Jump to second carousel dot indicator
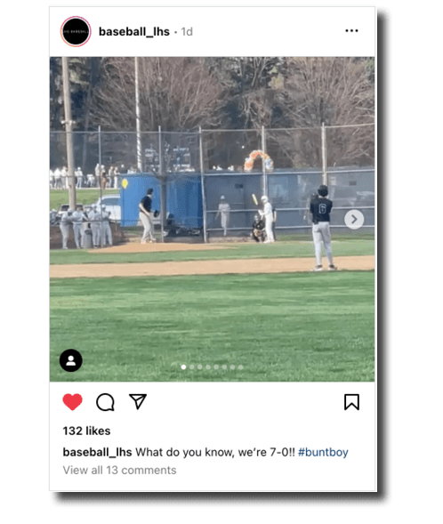The image size is (443, 524). click(192, 367)
